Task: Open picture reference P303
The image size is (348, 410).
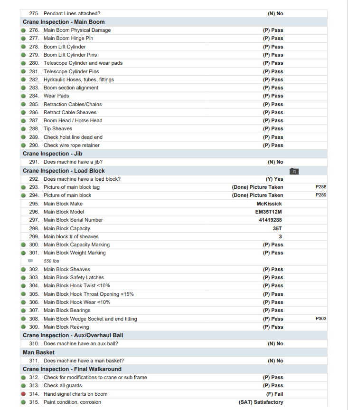Action: tap(320, 319)
